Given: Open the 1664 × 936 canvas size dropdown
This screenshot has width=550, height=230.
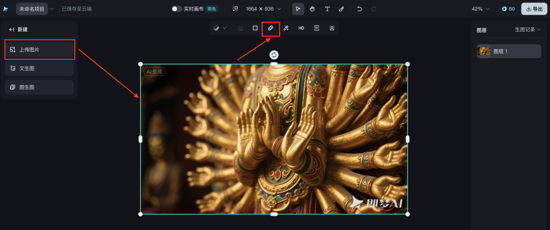Looking at the screenshot, I should click(263, 9).
